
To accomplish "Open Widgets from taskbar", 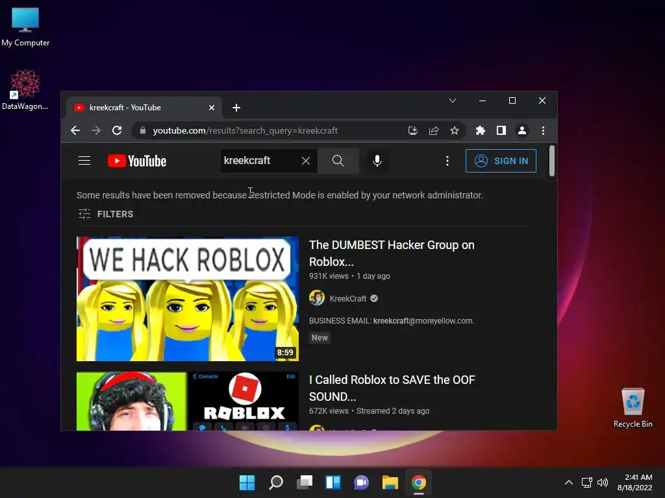I will click(x=333, y=482).
